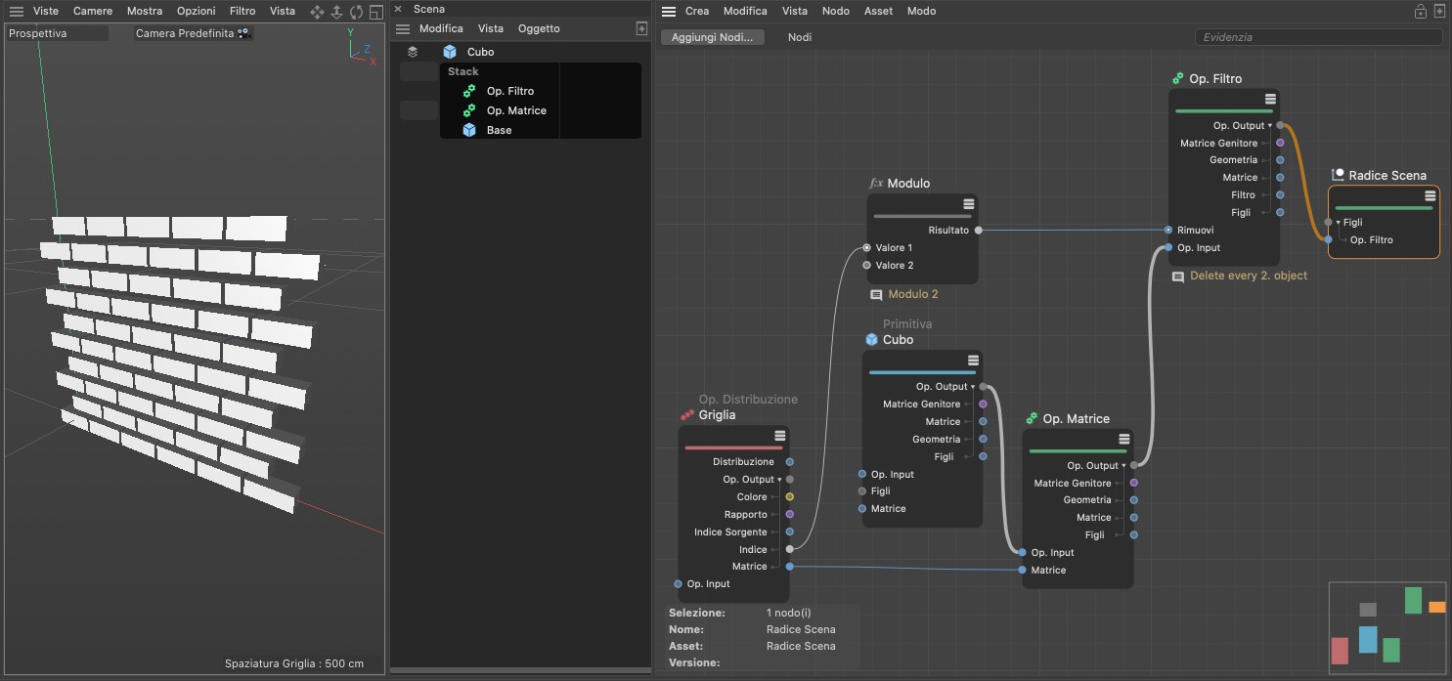Image resolution: width=1452 pixels, height=681 pixels.
Task: Open the Op. Matrice node menu icon
Action: 1124,440
